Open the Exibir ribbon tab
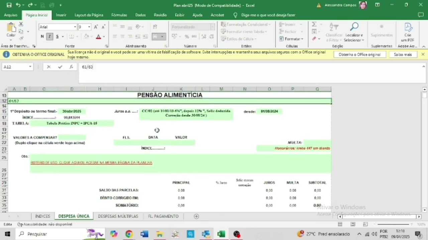Image resolution: width=428 pixels, height=240 pixels. coord(180,15)
